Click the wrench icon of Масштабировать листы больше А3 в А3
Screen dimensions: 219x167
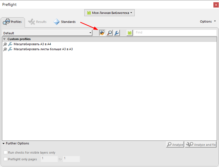tap(10, 49)
